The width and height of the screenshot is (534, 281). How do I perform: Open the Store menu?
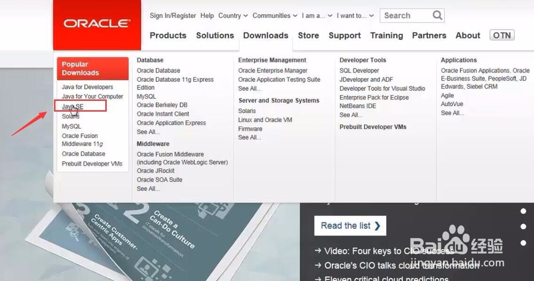[x=308, y=35]
